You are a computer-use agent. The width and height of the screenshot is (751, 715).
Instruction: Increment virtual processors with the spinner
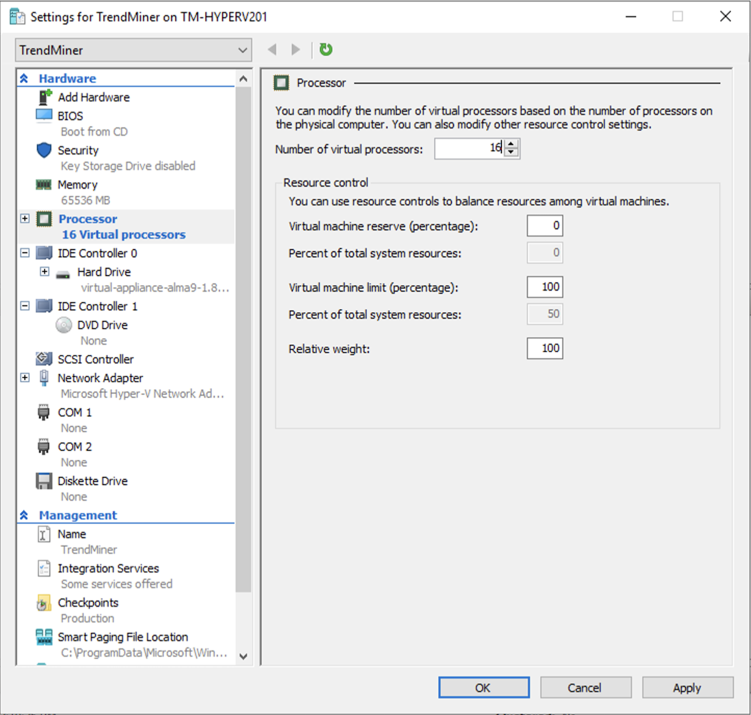(511, 145)
